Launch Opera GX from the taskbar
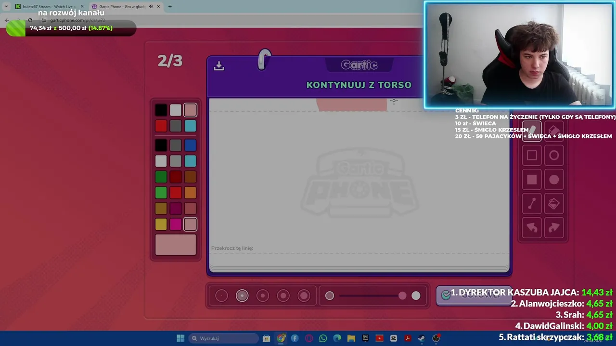This screenshot has height=346, width=616. pyautogui.click(x=309, y=338)
